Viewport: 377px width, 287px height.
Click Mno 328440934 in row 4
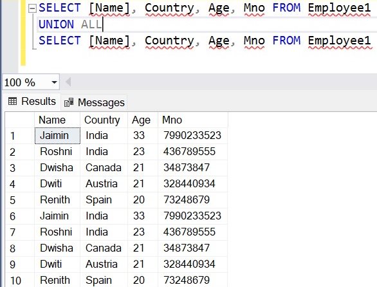[193, 184]
